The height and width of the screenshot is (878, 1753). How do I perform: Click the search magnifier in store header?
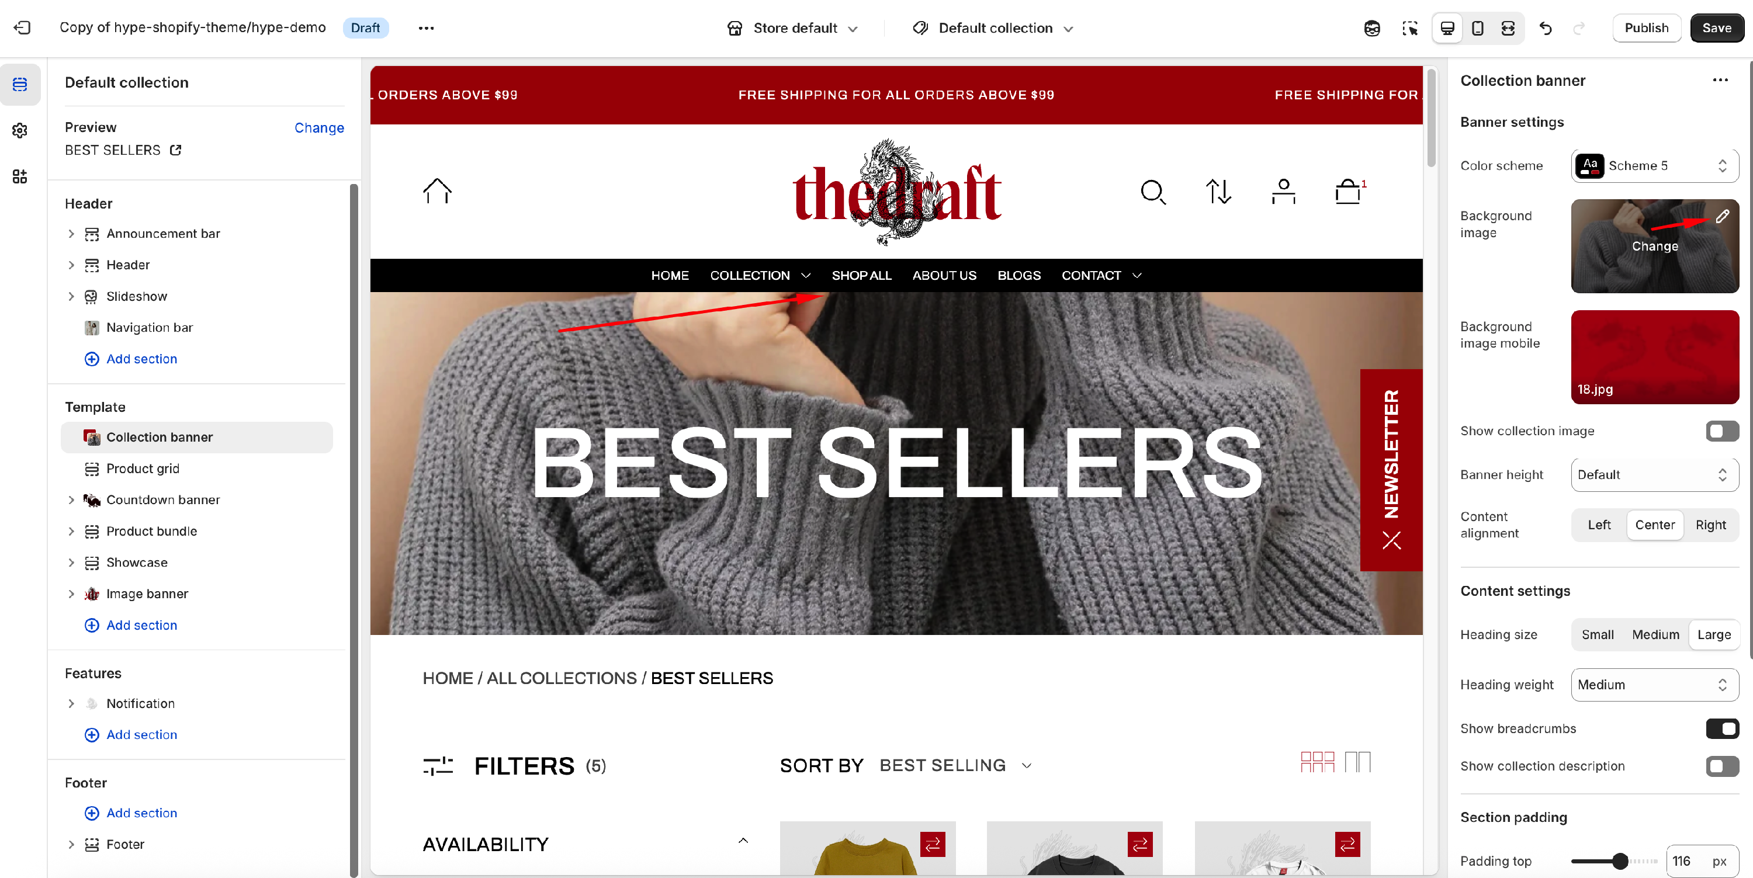click(x=1153, y=192)
